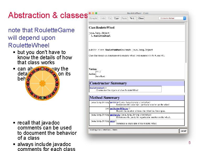Click the Undo toolbar button
The width and height of the screenshot is (198, 151).
pyautogui.click(x=103, y=18)
